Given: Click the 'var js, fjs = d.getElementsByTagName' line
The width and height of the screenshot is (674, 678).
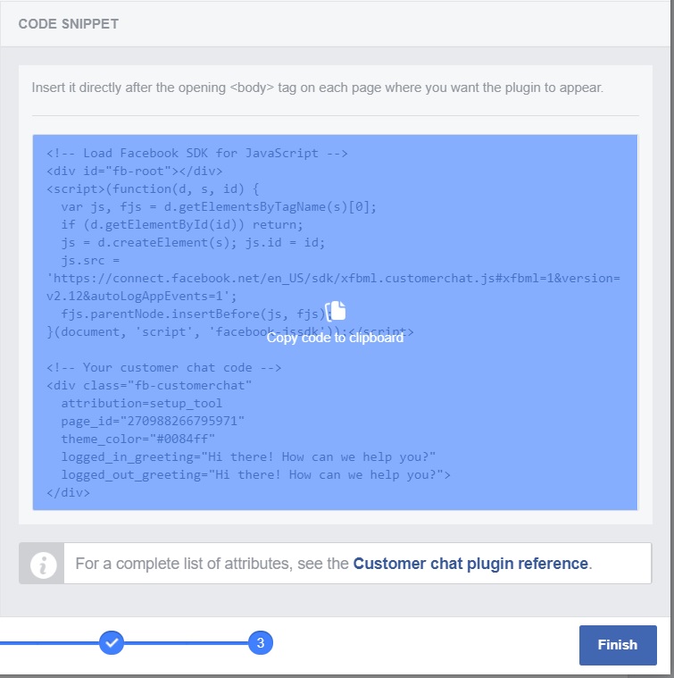Looking at the screenshot, I should [x=219, y=206].
